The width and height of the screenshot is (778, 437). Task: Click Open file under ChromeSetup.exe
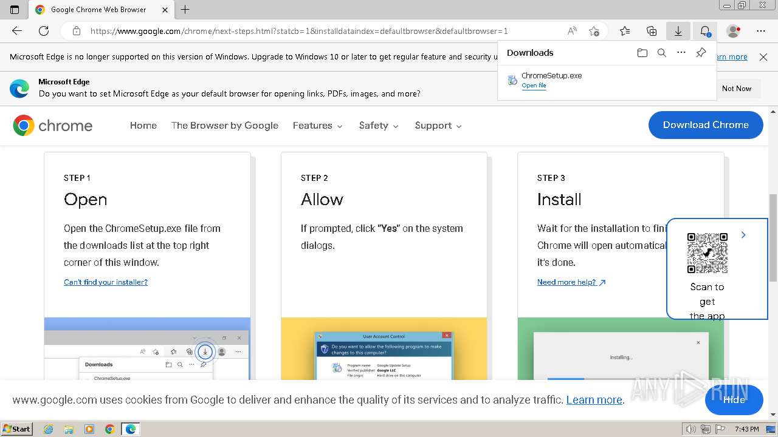[x=534, y=86]
